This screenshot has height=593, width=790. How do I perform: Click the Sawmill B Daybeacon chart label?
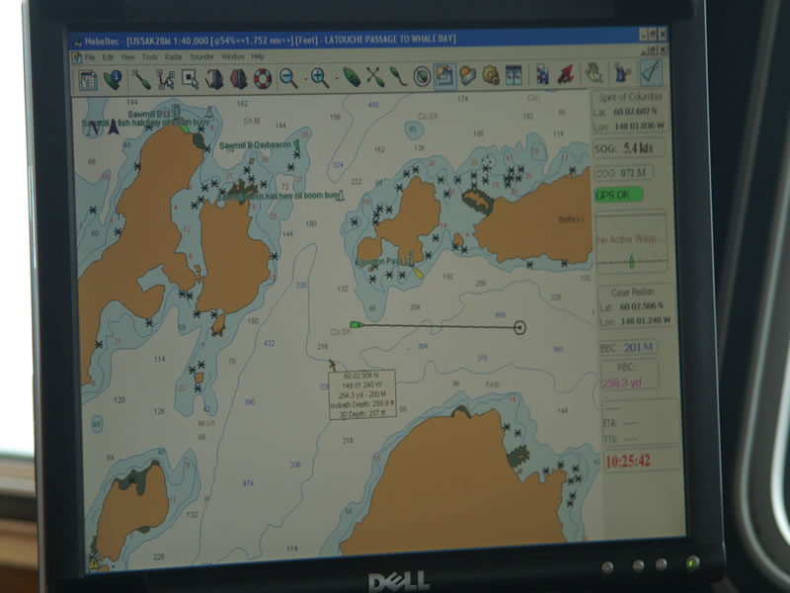[x=256, y=145]
